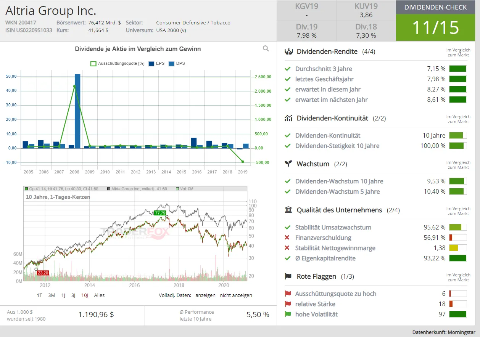Click the Altria Group Inc. title

[51, 10]
